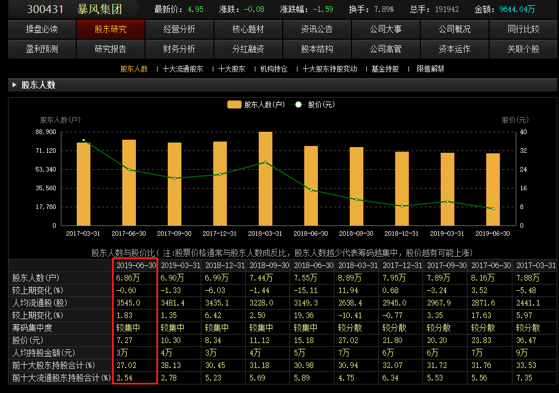Click the 十大流通股东 sub-link
This screenshot has width=559, height=393.
point(183,69)
